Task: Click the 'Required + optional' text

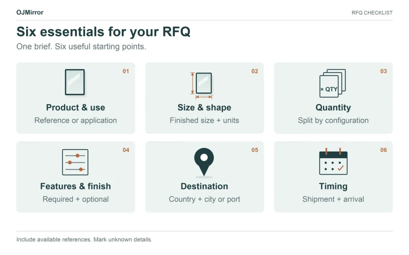Action: click(75, 199)
